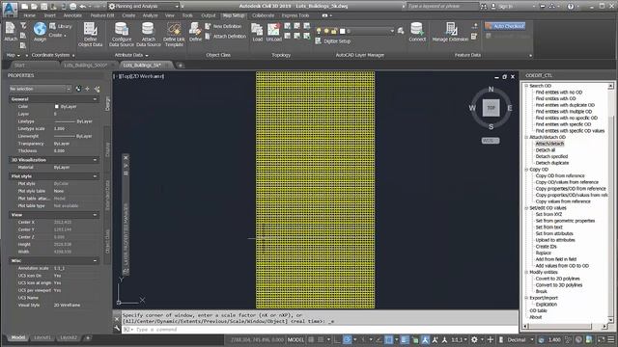Click the TOP face of the ViewCube
Screen dimensions: 618x347
(491, 108)
